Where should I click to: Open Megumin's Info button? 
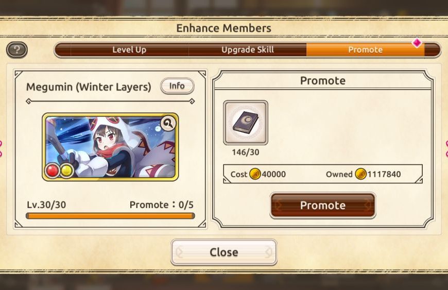tap(177, 86)
